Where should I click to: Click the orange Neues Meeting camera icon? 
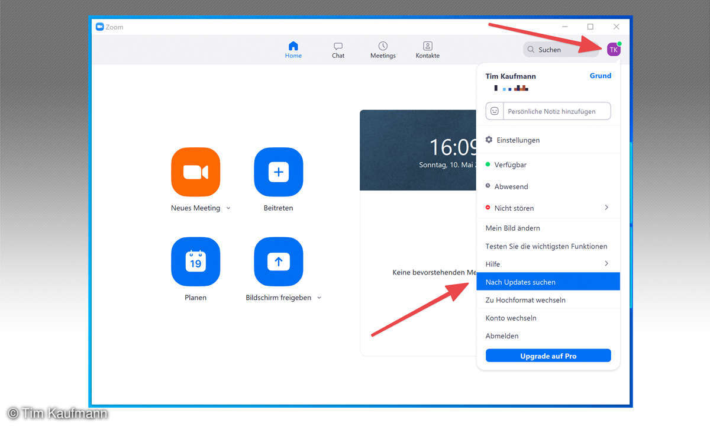point(195,172)
